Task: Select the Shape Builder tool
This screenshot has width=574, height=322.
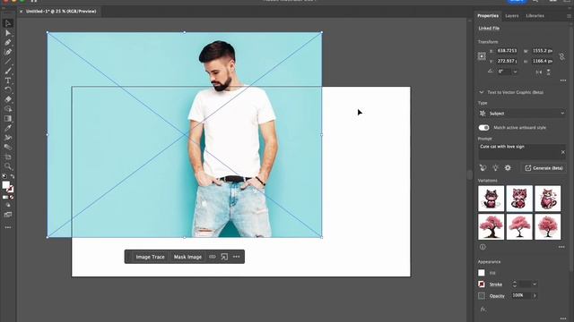Action: point(8,109)
